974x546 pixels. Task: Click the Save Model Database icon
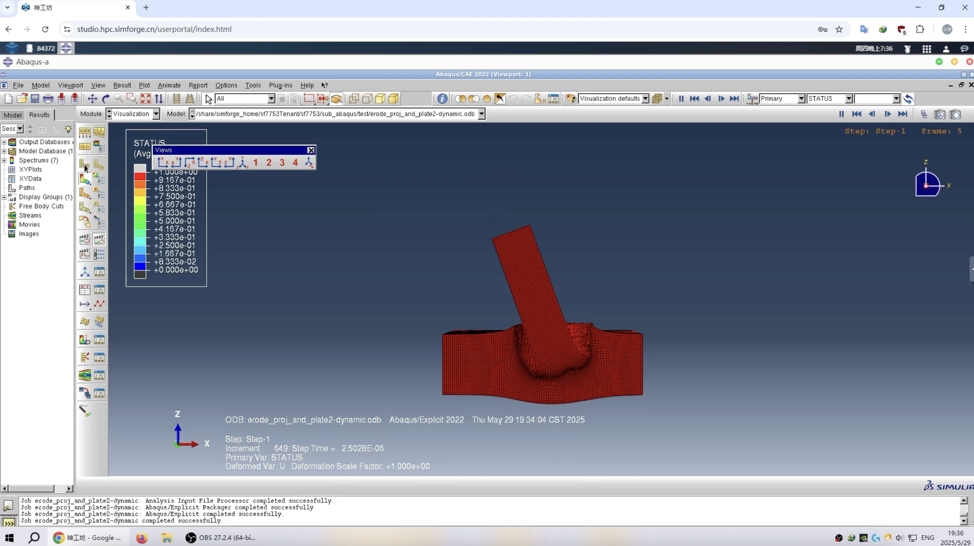coord(35,99)
